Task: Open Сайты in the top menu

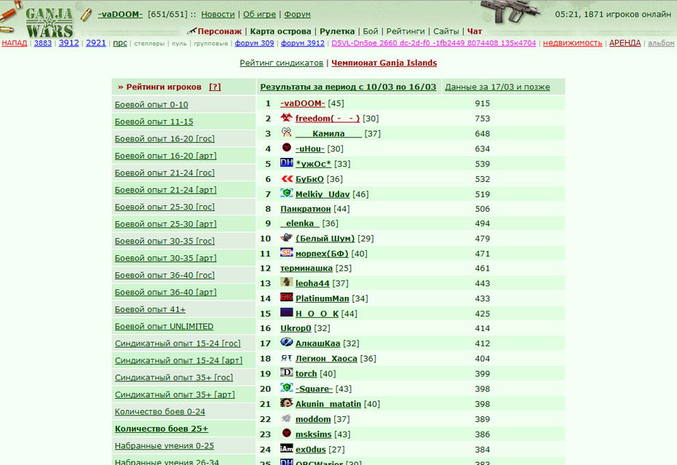Action: [x=446, y=31]
